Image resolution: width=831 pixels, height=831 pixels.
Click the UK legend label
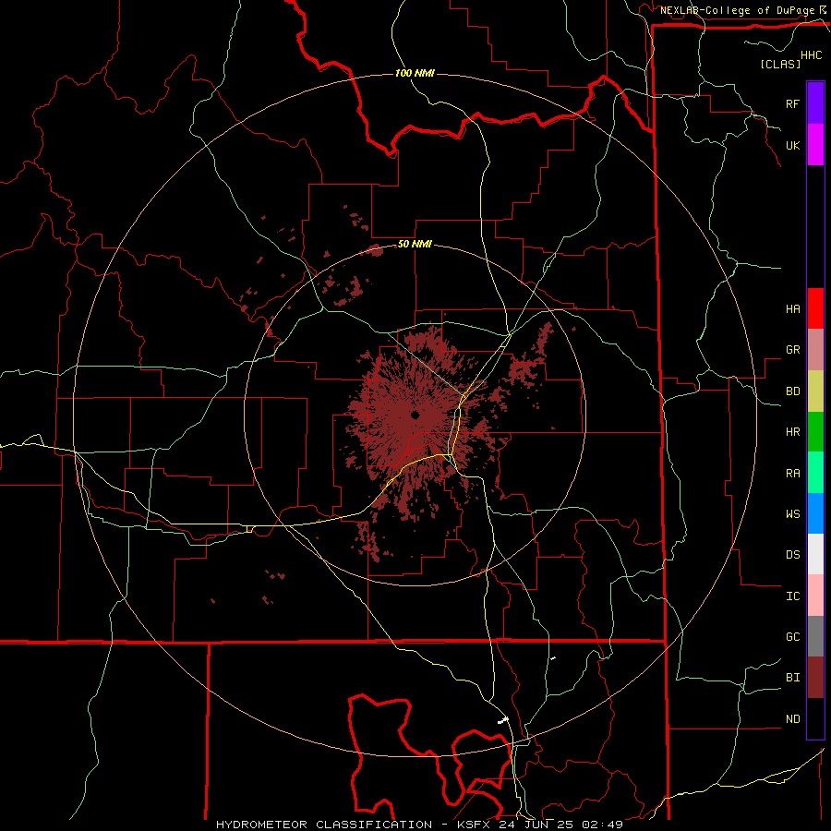(792, 145)
